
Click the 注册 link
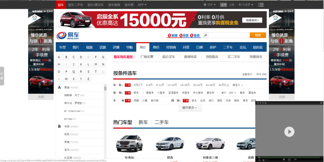point(232,5)
